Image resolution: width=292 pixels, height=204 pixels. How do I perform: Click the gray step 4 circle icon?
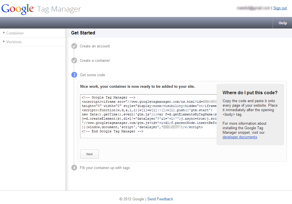coord(74,167)
